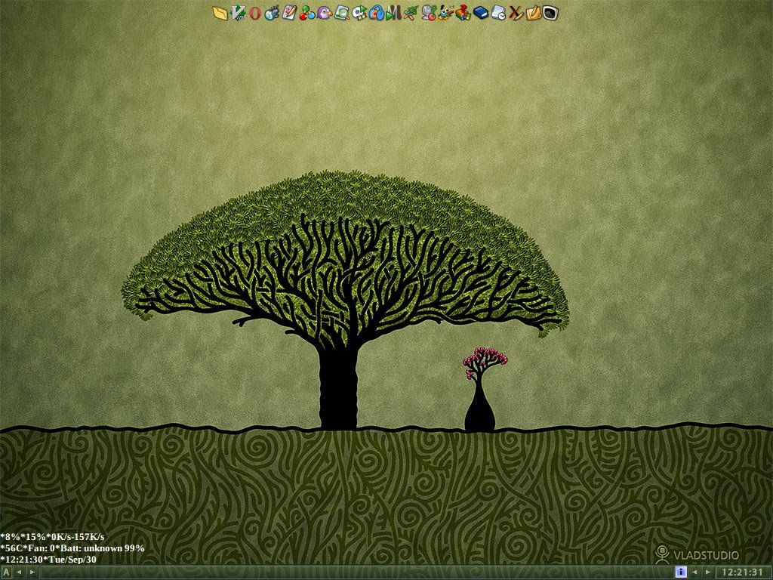773x580 pixels.
Task: Click the "*12:21:30*Tue/Sep/30" date line
Action: [x=48, y=560]
